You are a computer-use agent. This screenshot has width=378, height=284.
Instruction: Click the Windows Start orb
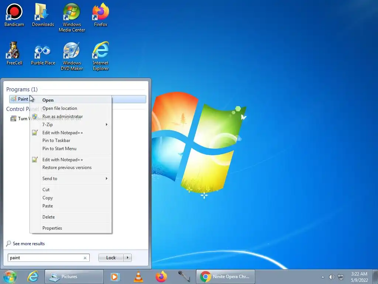pos(10,277)
